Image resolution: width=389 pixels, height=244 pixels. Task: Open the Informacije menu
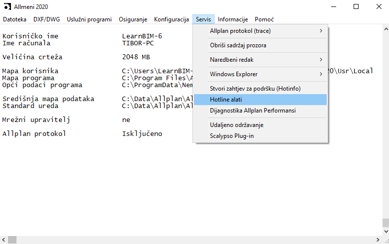pyautogui.click(x=233, y=19)
